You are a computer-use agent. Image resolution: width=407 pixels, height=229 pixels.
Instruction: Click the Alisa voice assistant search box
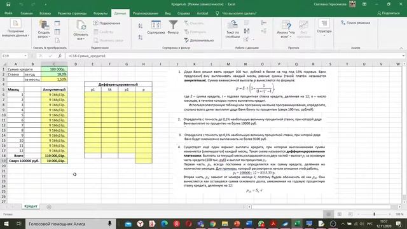(71, 223)
